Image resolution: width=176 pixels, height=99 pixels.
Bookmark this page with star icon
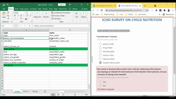(x=147, y=10)
